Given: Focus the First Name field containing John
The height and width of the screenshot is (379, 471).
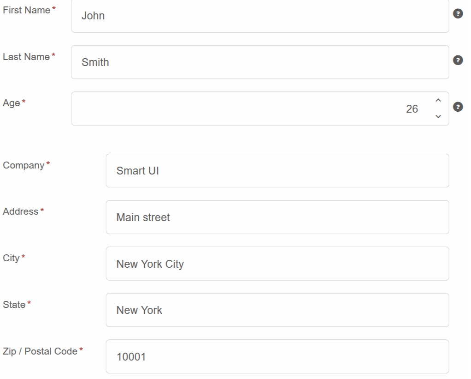Looking at the screenshot, I should tap(260, 16).
